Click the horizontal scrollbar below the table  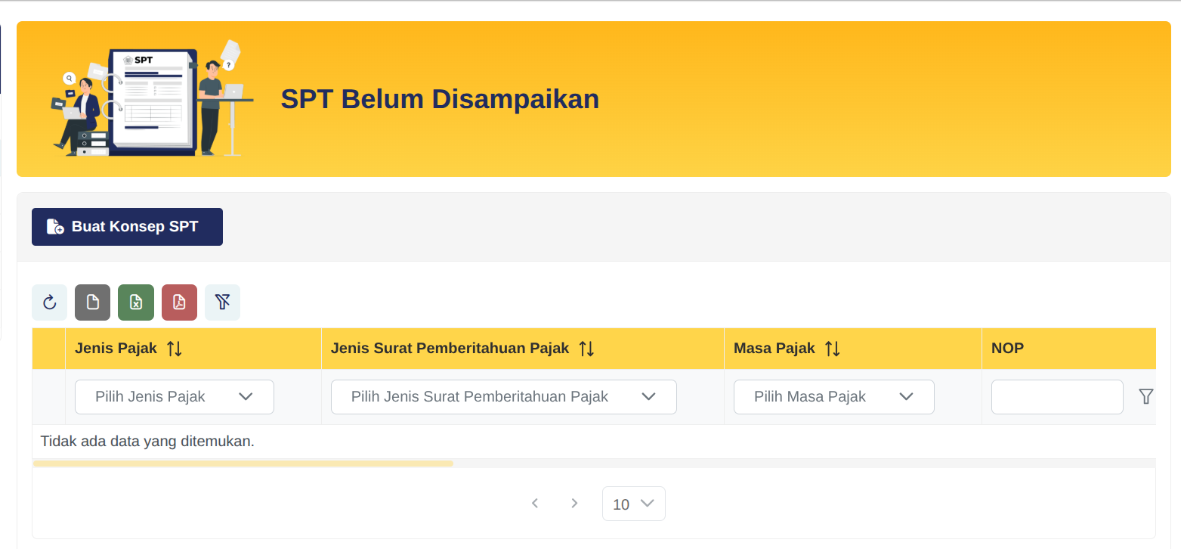242,463
